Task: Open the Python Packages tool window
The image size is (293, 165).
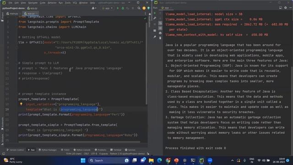Action: [48, 150]
